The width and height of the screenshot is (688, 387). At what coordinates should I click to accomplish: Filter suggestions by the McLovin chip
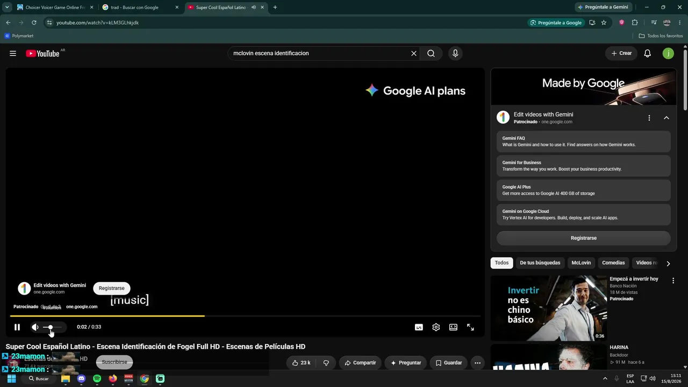pos(581,263)
